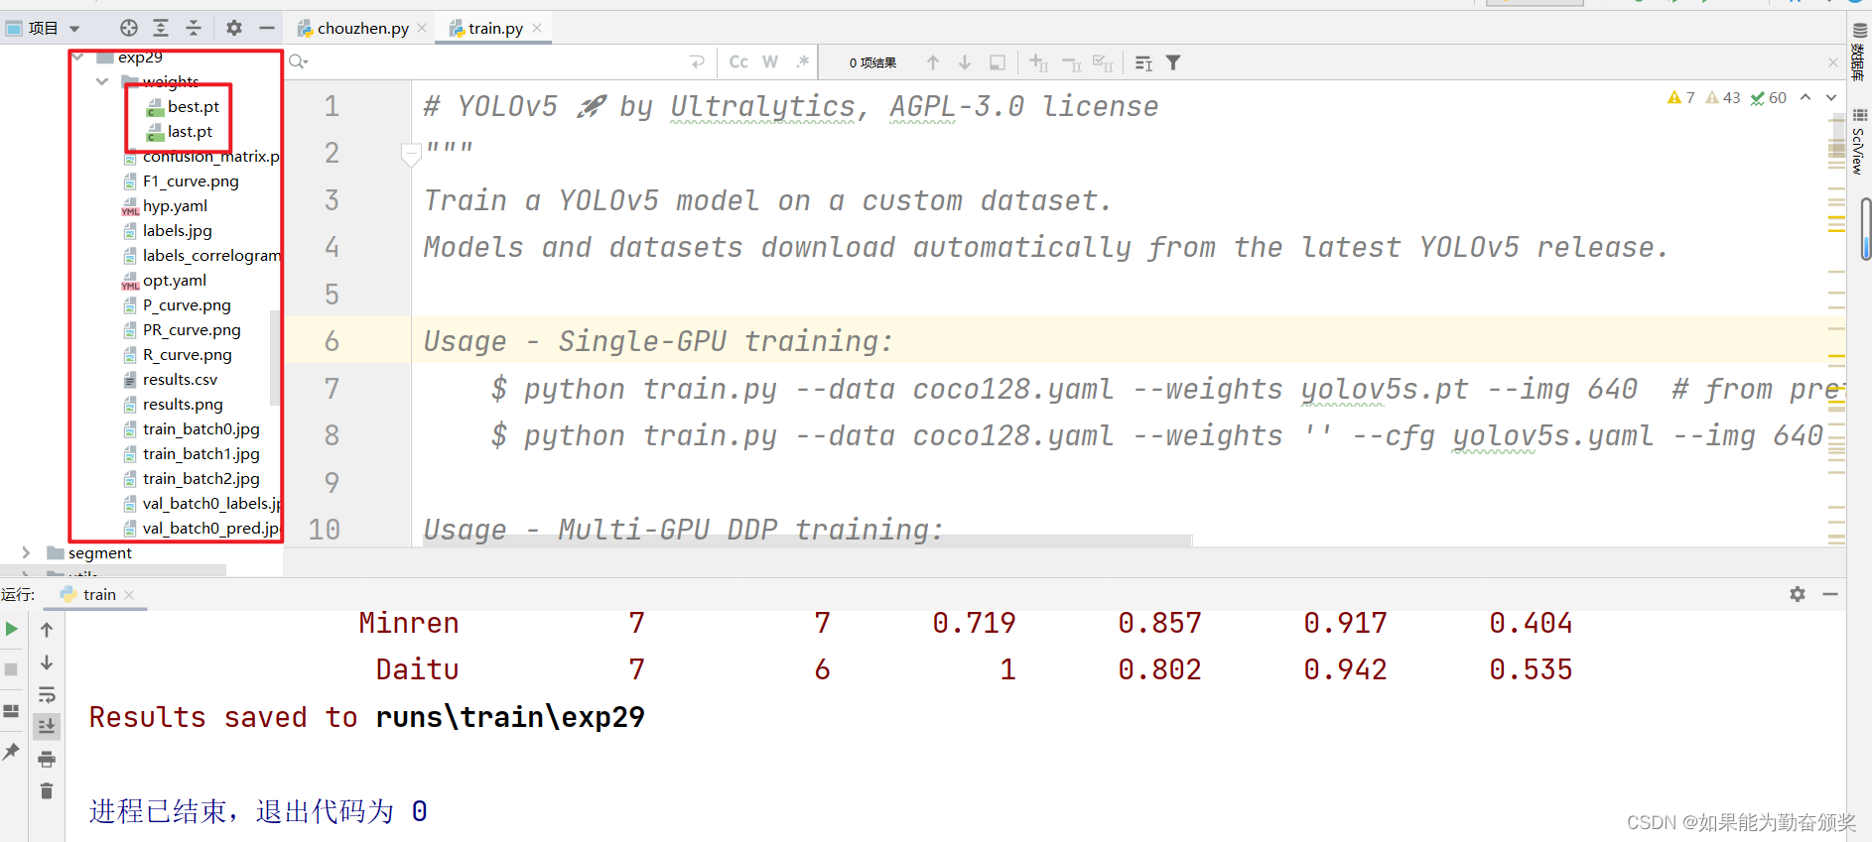
Task: Collapse the exp29 folder
Action: point(78,57)
